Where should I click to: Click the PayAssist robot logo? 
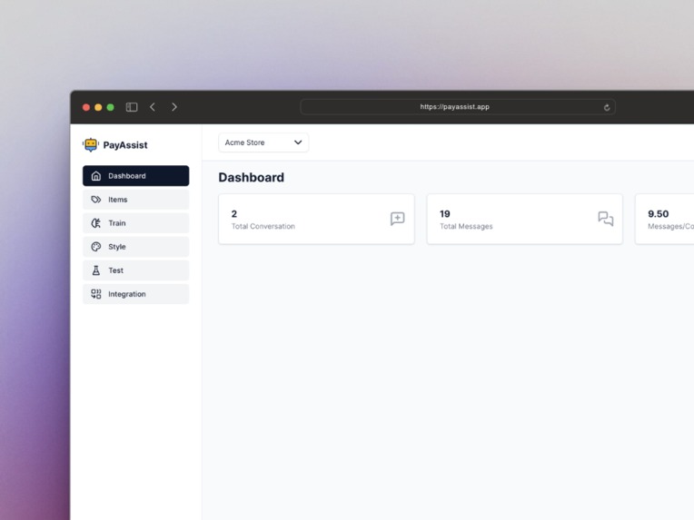pos(91,144)
